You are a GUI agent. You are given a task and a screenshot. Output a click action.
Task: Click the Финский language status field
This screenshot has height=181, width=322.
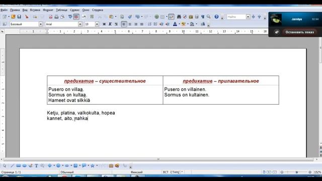[x=136, y=172]
